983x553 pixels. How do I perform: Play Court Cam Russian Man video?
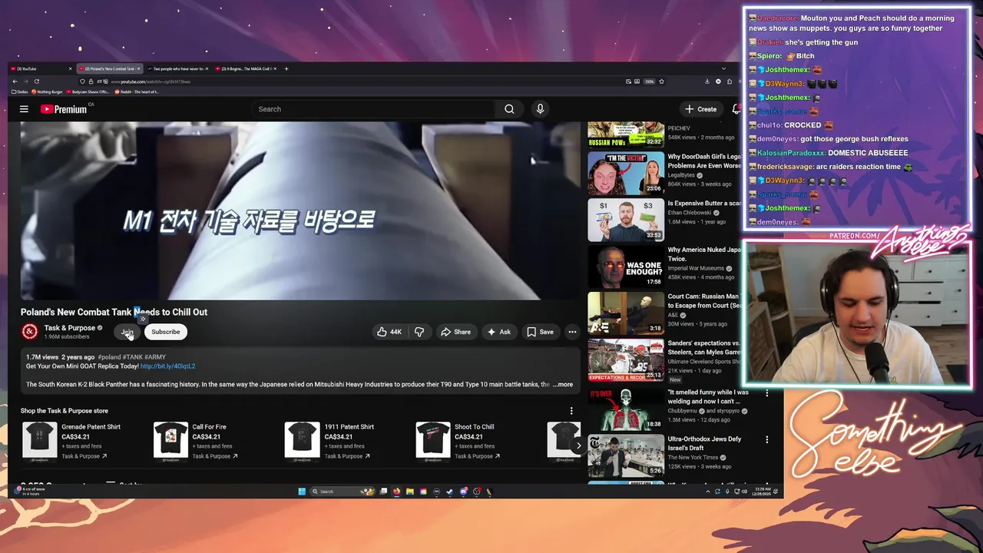click(626, 313)
